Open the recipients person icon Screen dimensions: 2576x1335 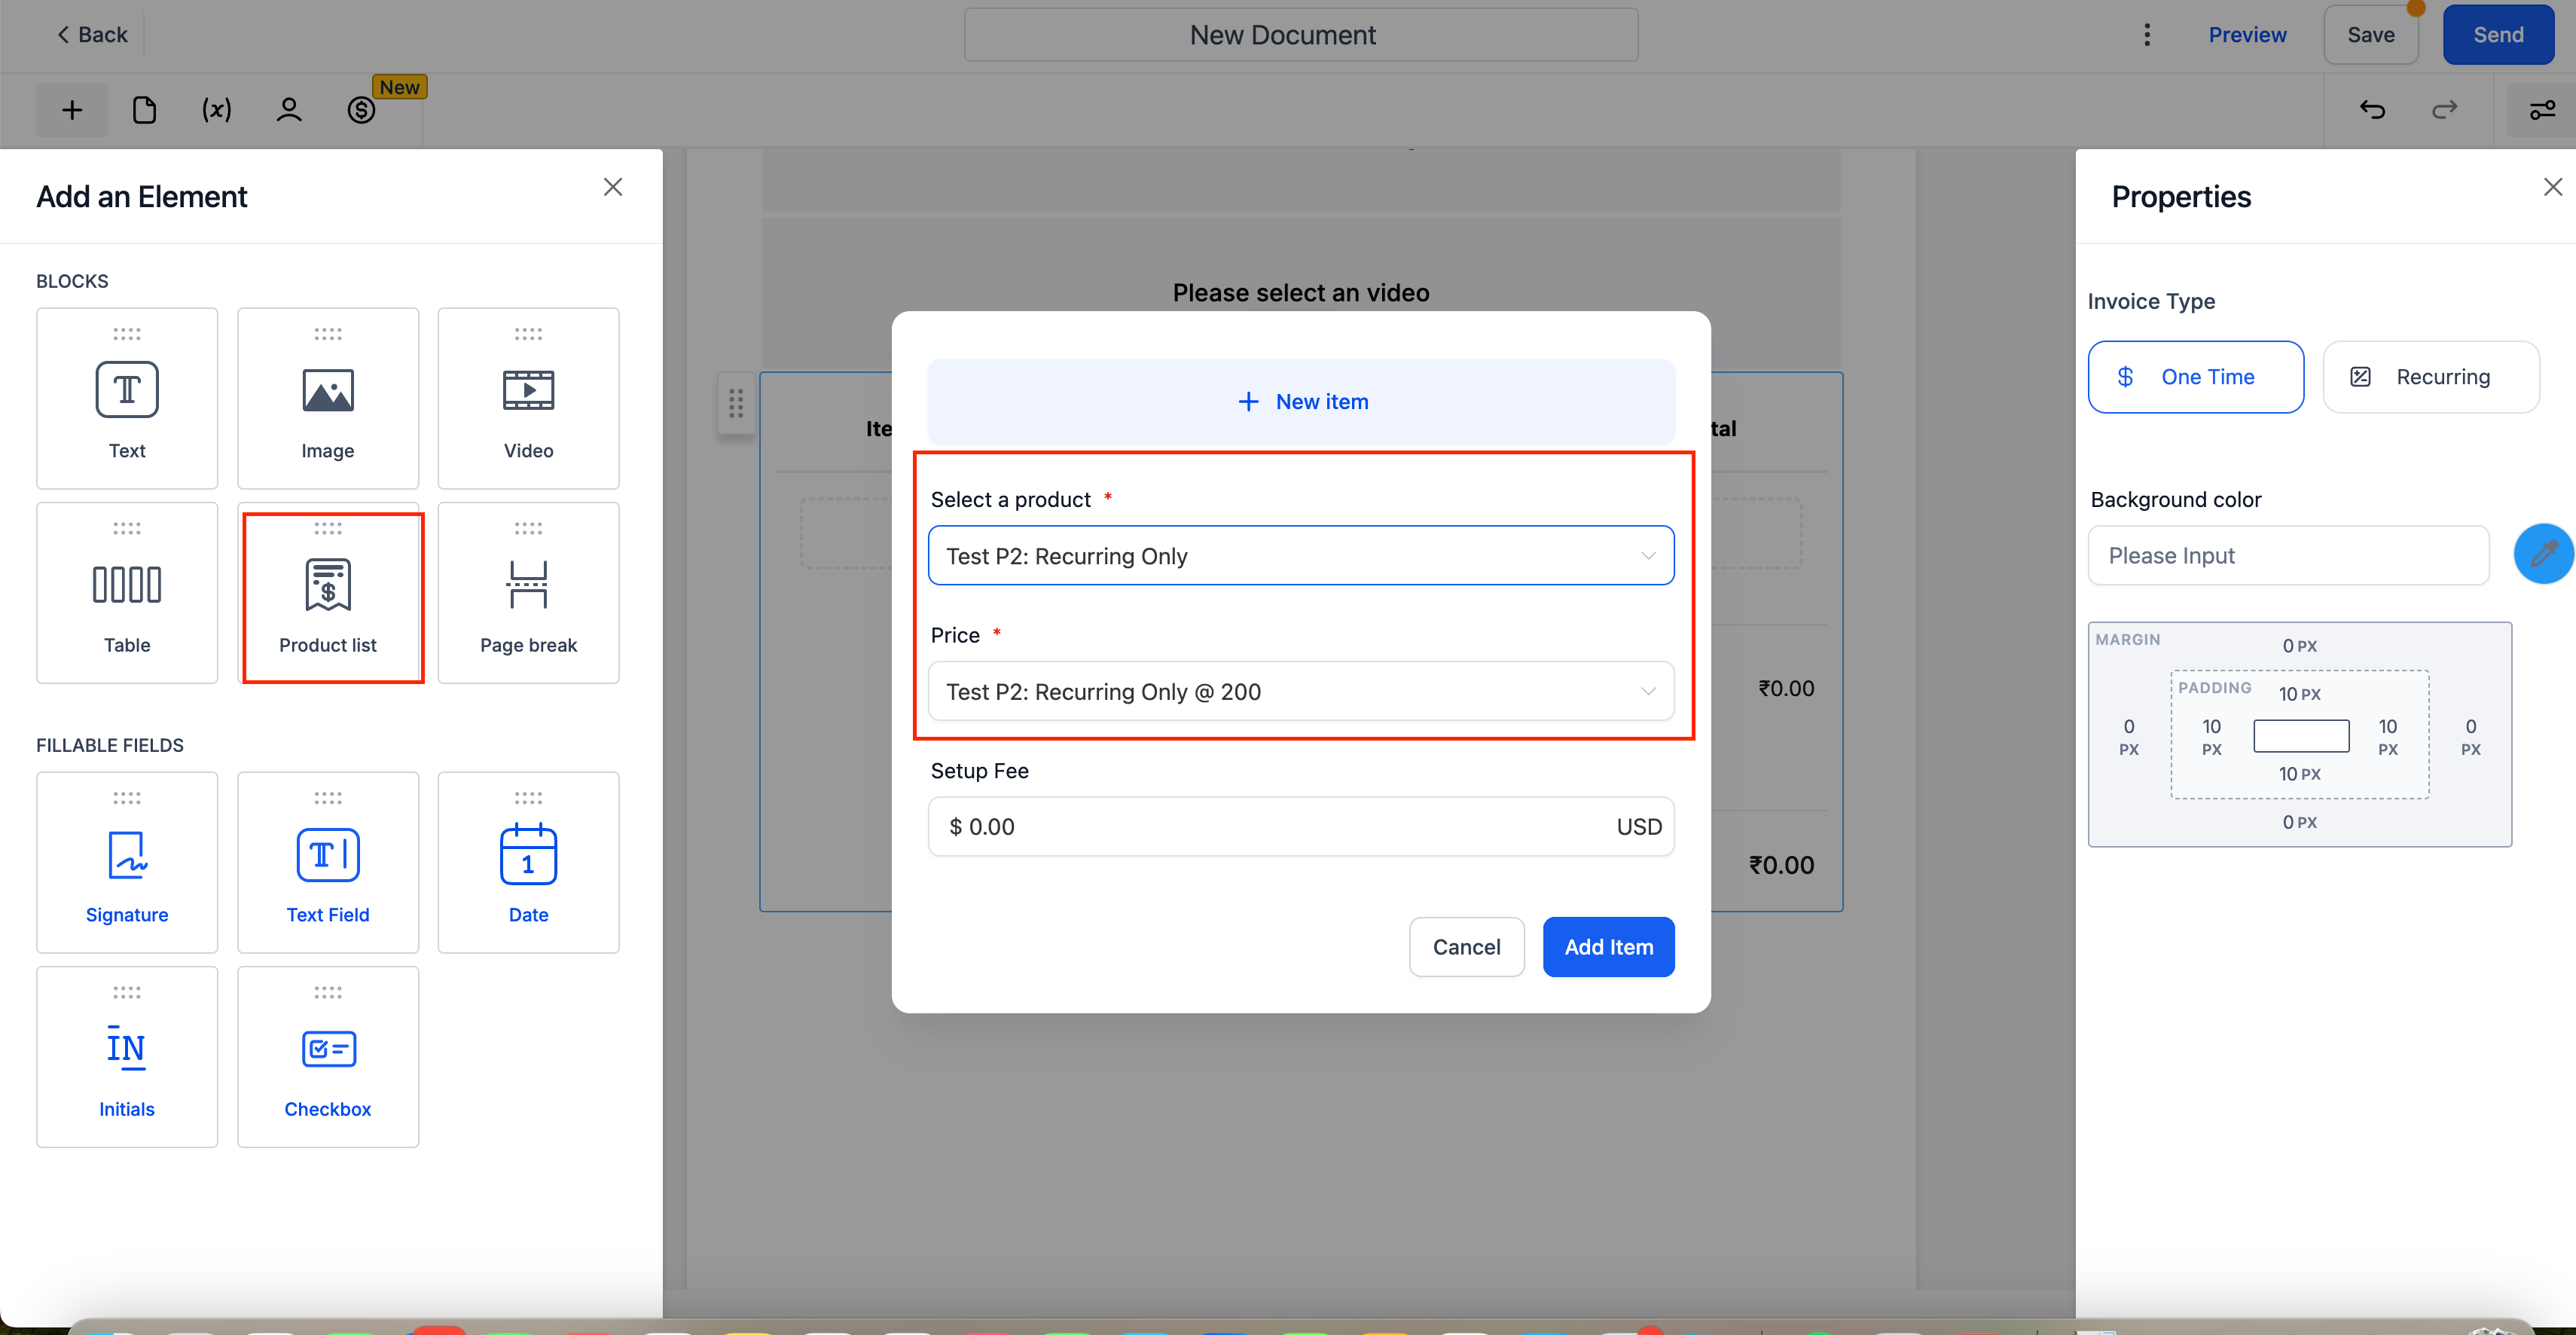[289, 110]
